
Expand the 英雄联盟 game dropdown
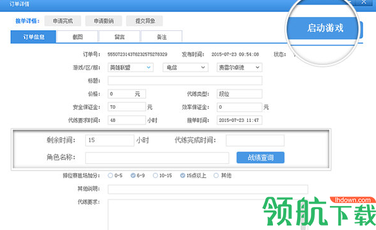(130, 68)
